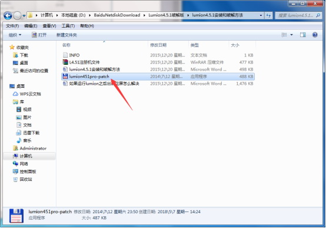This screenshot has height=228, width=326.
Task: Open the 编辑(E) menu
Action: pos(31,26)
